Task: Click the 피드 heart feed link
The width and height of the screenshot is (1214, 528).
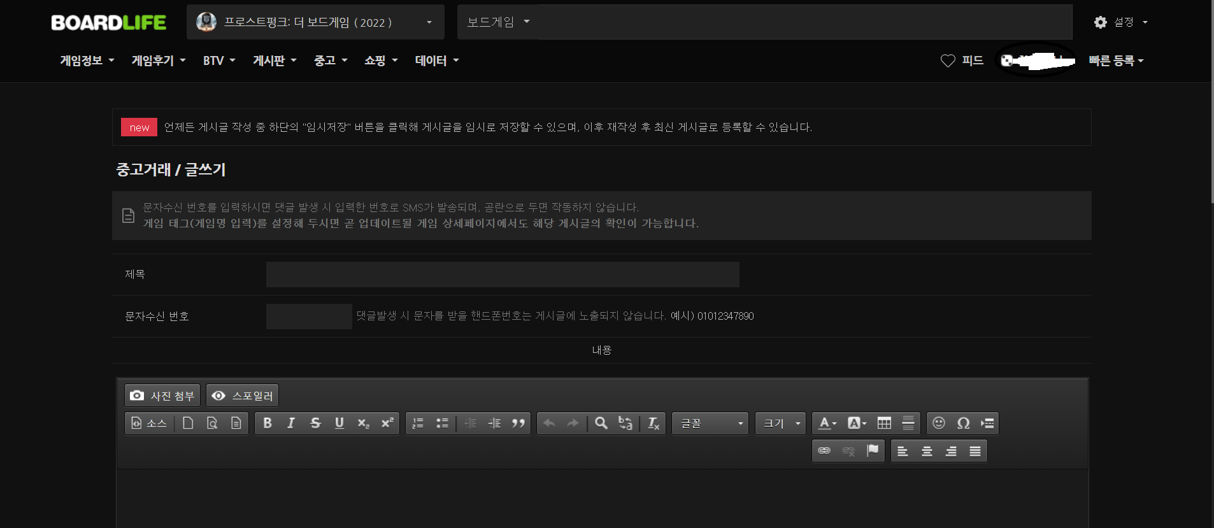Action: coord(962,61)
